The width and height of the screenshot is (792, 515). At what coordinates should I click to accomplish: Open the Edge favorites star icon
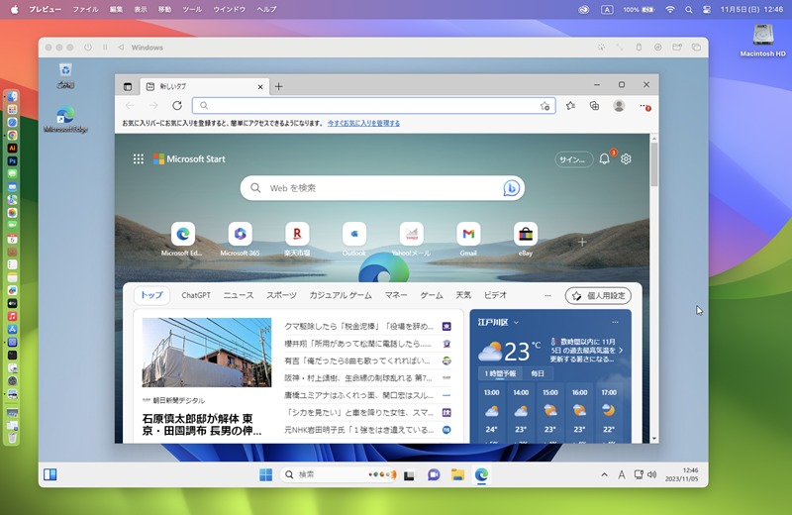coord(570,106)
